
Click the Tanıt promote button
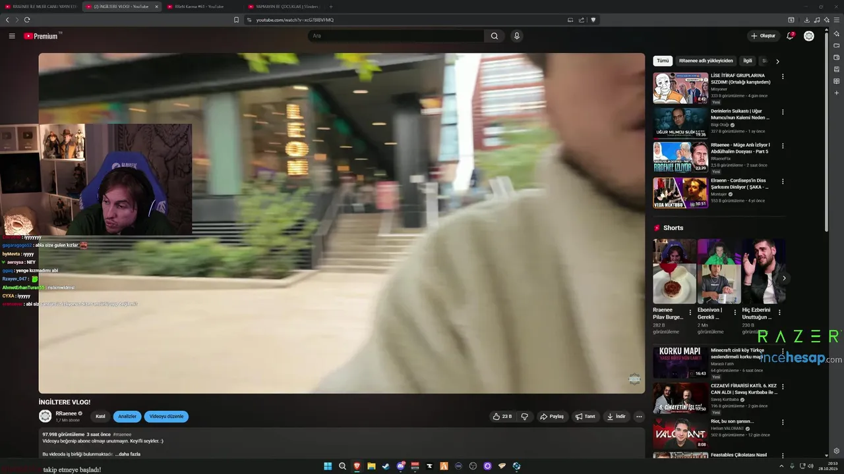click(x=585, y=417)
